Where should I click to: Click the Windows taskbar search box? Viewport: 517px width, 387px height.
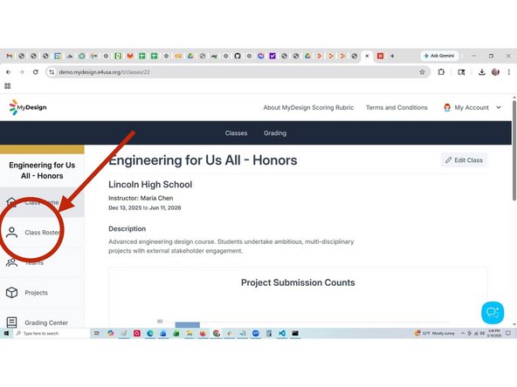coord(52,333)
